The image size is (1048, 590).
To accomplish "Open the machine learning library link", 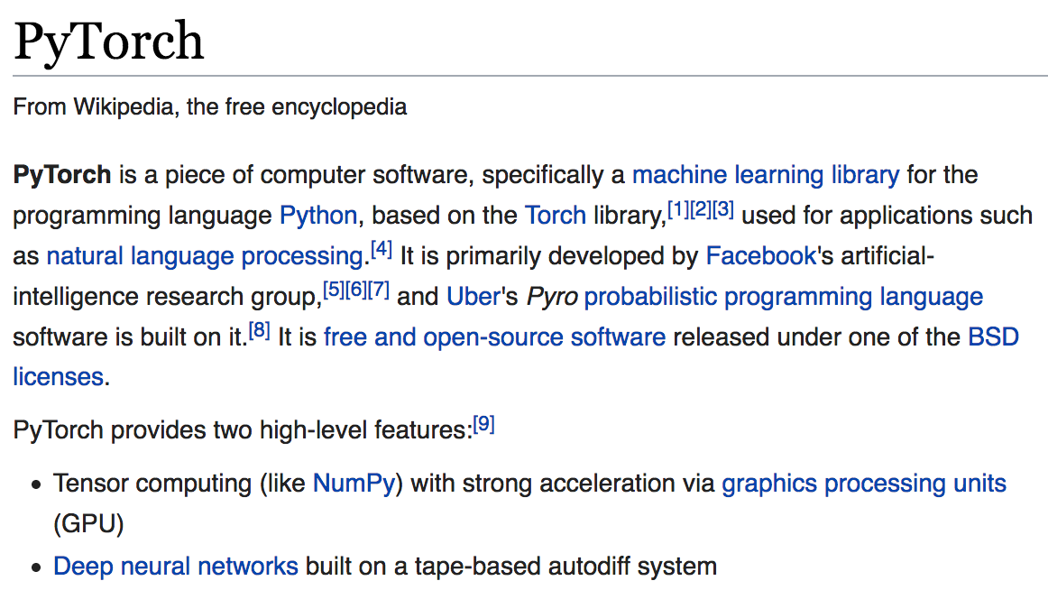I will click(766, 175).
